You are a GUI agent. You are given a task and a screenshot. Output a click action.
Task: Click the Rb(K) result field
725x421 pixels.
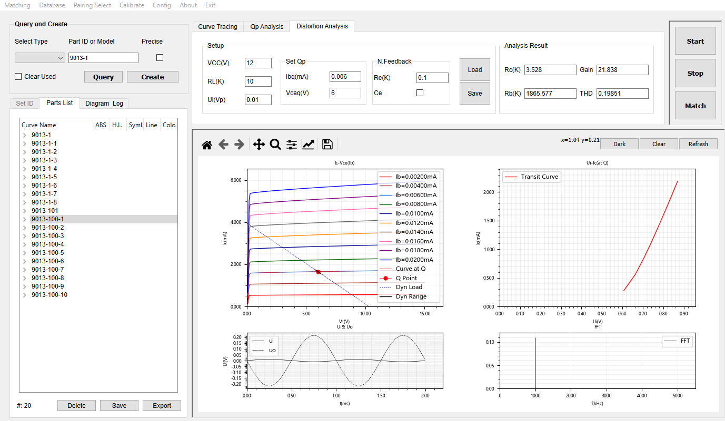pyautogui.click(x=550, y=94)
